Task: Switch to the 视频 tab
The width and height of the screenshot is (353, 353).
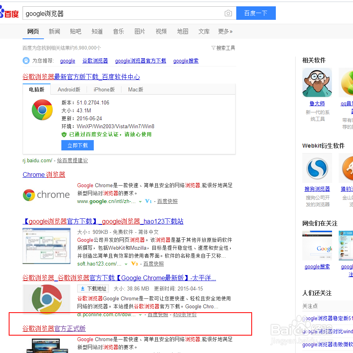Action: click(161, 31)
